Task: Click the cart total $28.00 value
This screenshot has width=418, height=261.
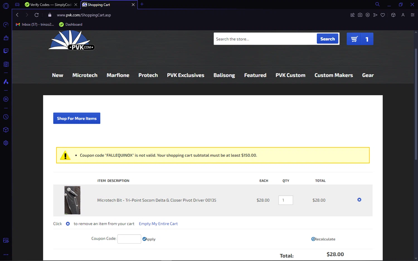Action: pyautogui.click(x=335, y=254)
